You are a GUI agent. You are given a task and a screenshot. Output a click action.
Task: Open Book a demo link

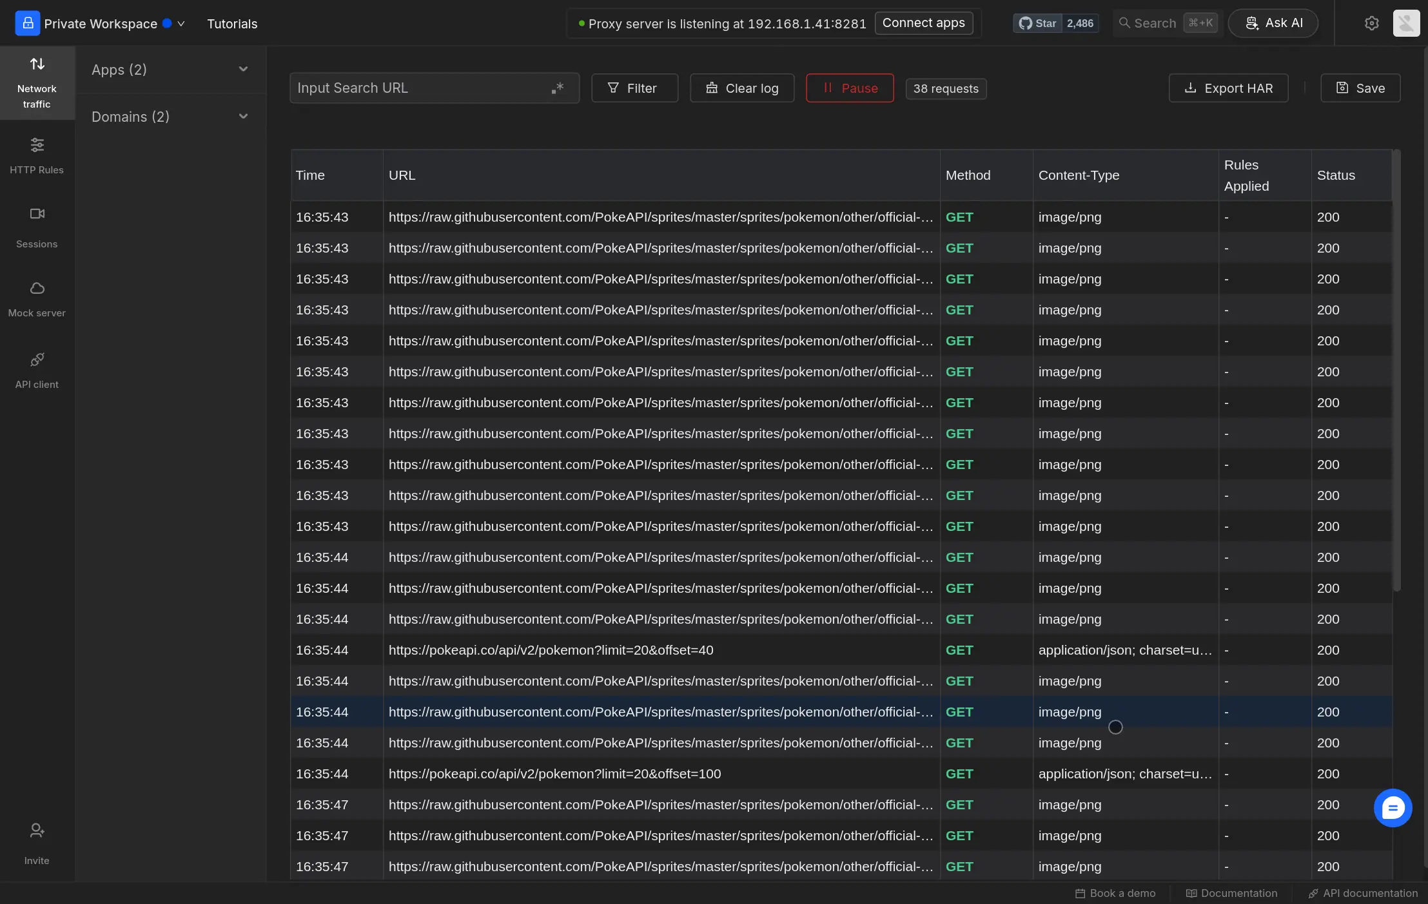[x=1115, y=893]
